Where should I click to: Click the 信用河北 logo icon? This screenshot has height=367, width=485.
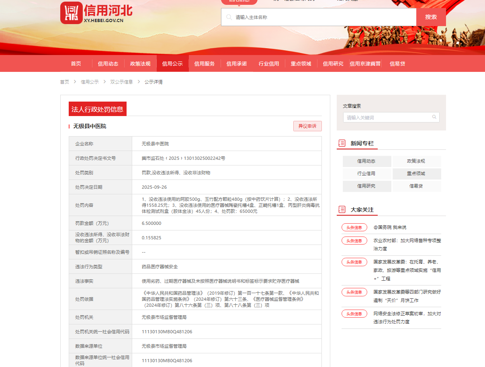click(71, 13)
